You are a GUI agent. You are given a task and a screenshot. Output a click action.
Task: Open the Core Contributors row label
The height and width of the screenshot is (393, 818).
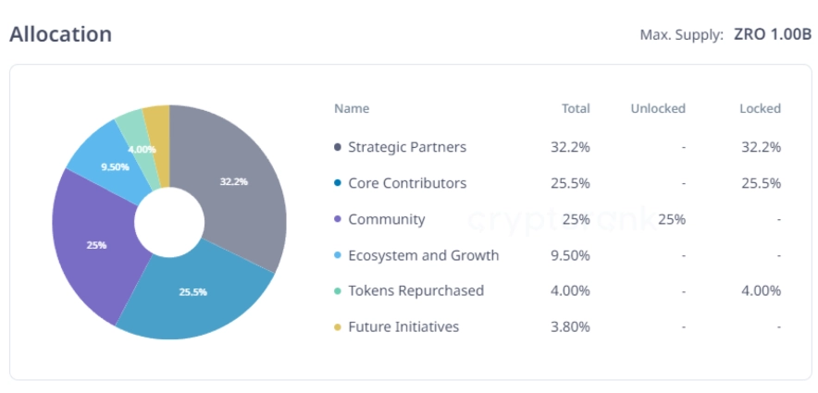coord(407,183)
